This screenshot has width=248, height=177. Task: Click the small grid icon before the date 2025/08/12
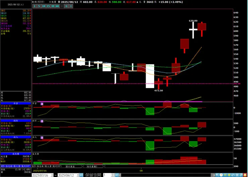click(x=59, y=2)
